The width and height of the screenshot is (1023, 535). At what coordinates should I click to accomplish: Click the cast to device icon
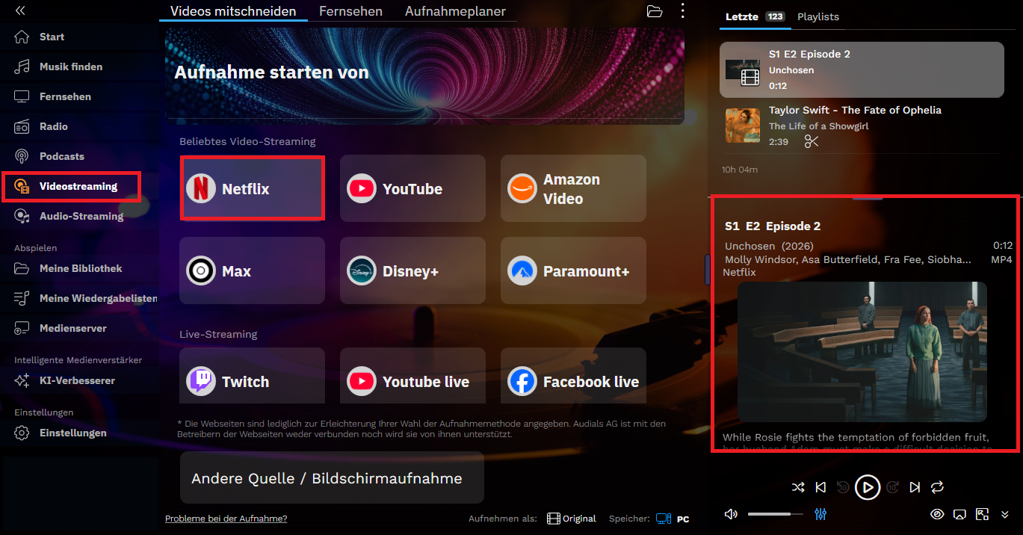pyautogui.click(x=960, y=514)
